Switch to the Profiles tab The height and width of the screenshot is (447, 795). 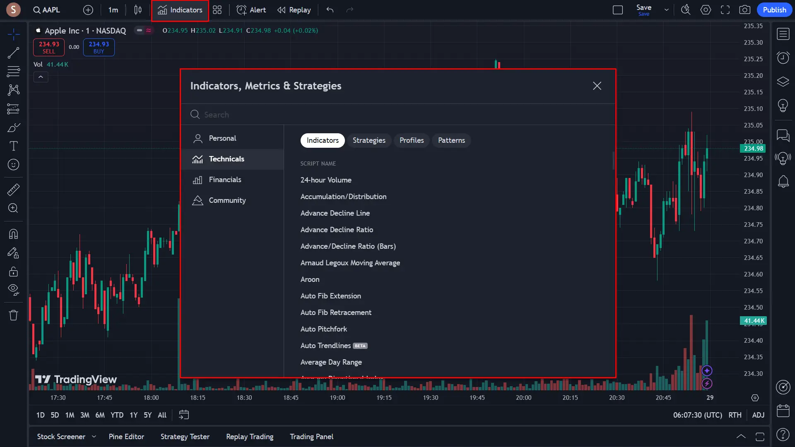412,140
